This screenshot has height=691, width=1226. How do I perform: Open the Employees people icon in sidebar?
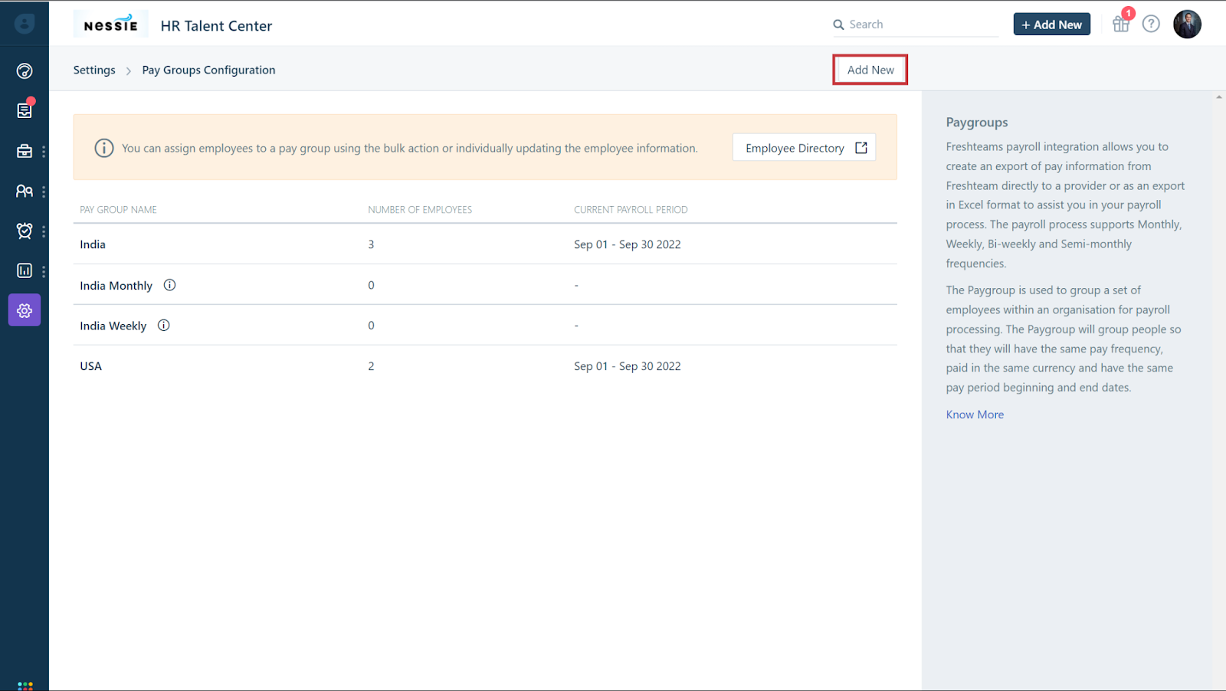click(25, 191)
